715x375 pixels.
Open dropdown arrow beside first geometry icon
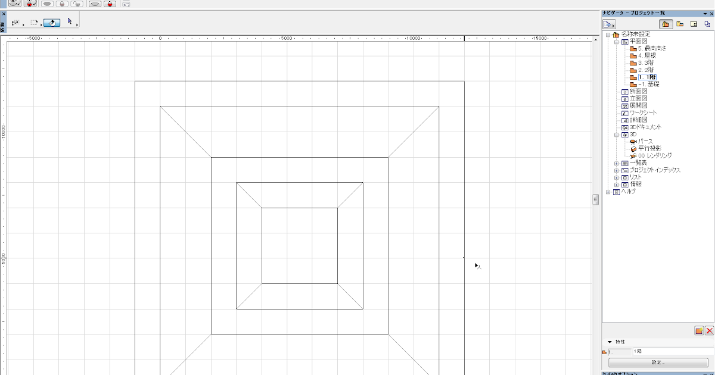pyautogui.click(x=23, y=25)
